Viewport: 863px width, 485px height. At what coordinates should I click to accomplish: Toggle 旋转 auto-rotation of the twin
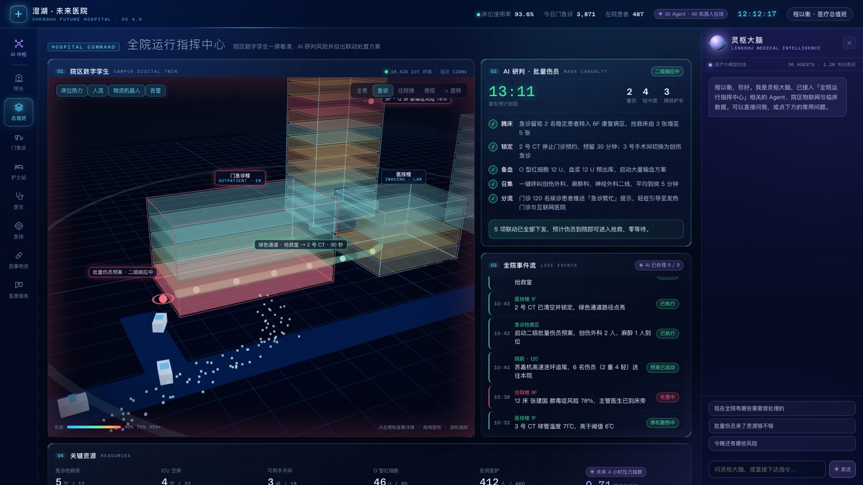pyautogui.click(x=453, y=91)
